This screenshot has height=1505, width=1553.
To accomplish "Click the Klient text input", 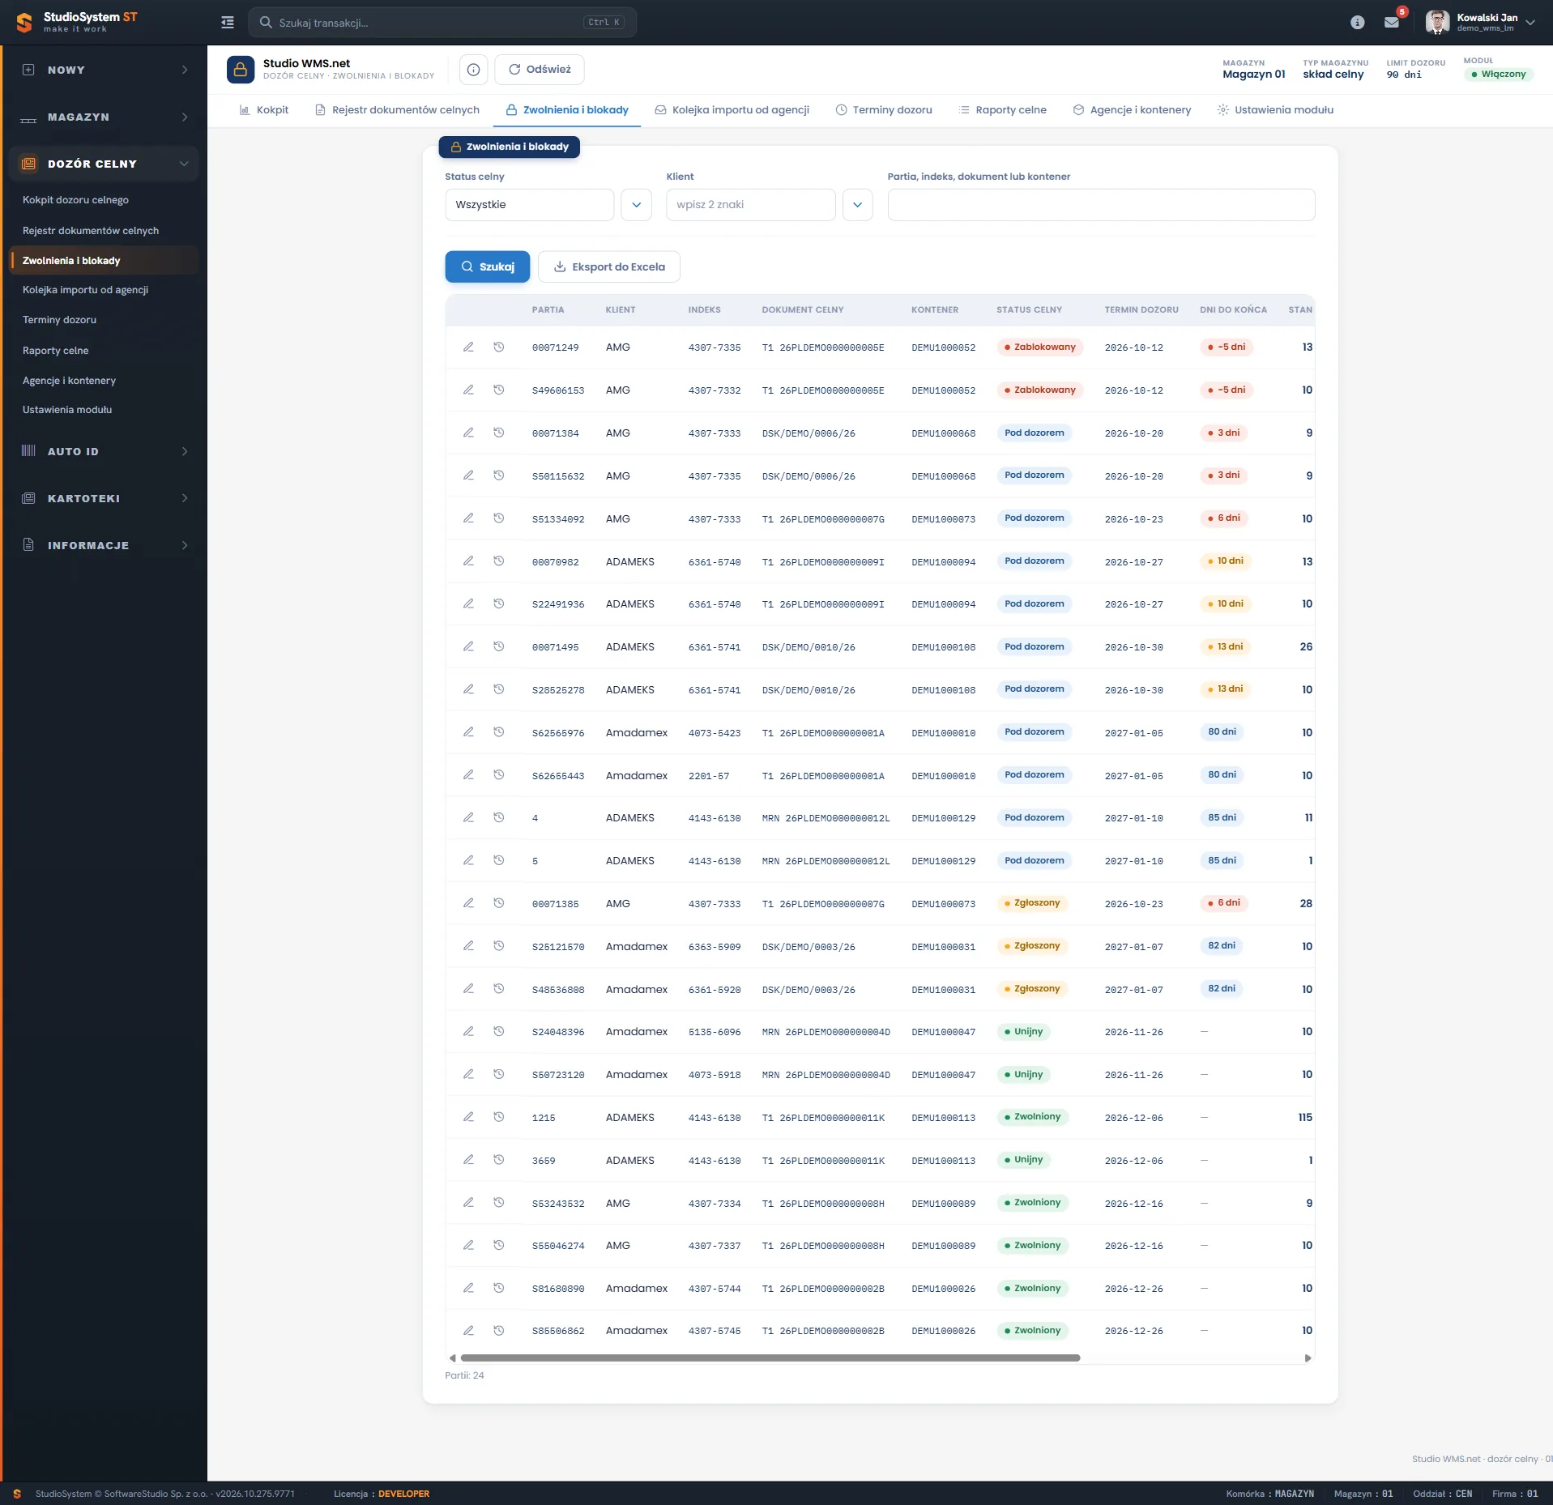I will [751, 205].
